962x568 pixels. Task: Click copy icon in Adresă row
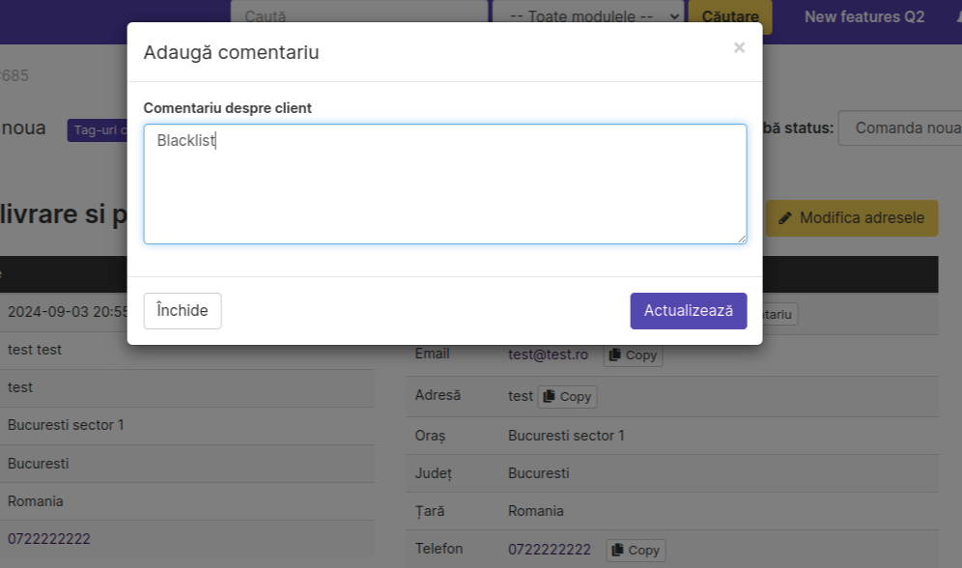click(550, 396)
